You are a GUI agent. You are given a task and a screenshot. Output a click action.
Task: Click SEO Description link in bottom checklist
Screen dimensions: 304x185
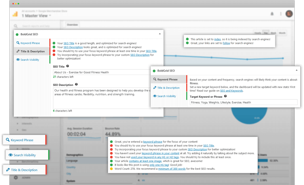(x=197, y=150)
